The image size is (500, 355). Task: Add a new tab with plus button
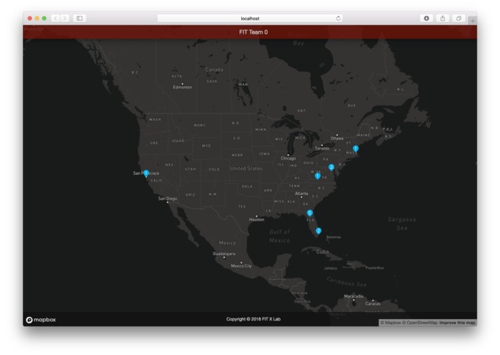tap(473, 21)
